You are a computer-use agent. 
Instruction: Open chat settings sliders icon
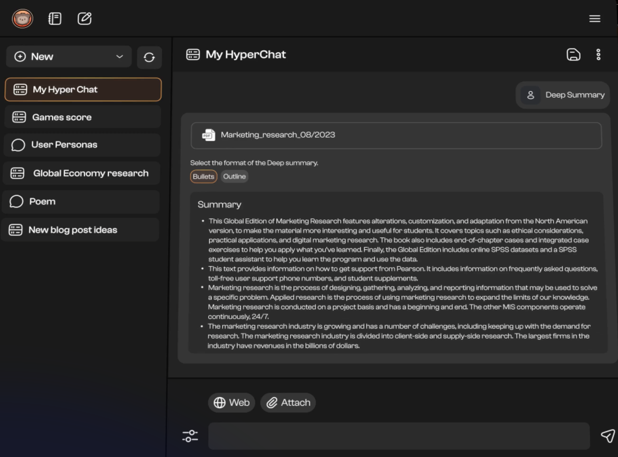coord(190,436)
